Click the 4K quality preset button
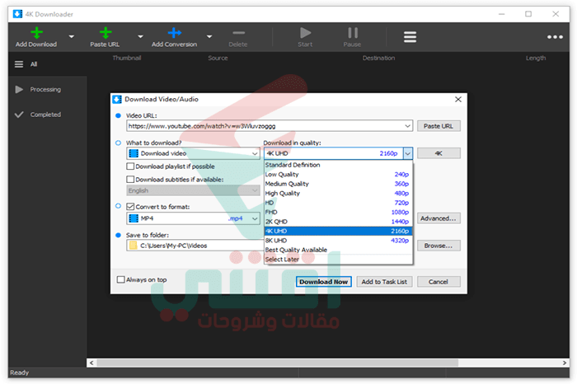The image size is (577, 384). coord(439,153)
